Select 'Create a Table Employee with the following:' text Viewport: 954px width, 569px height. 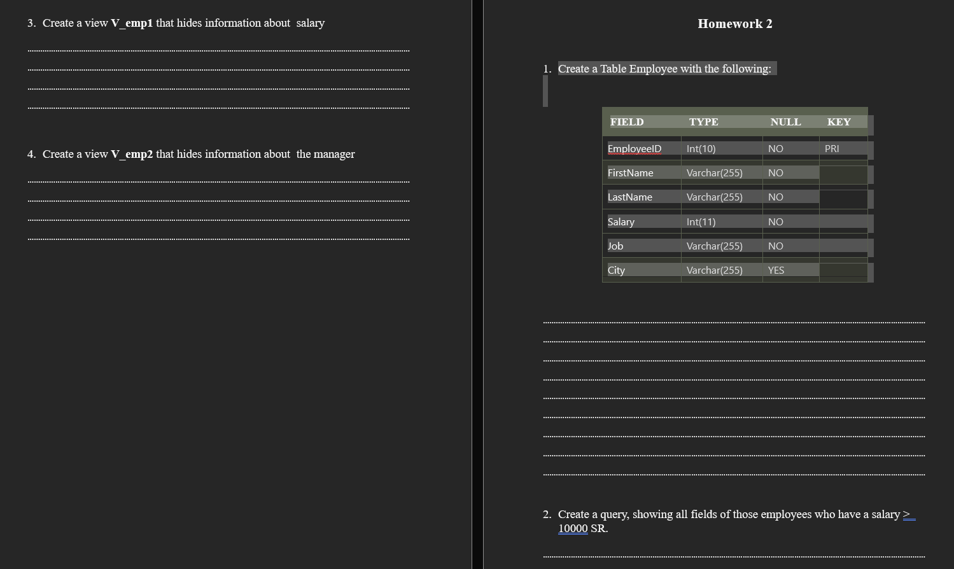664,69
